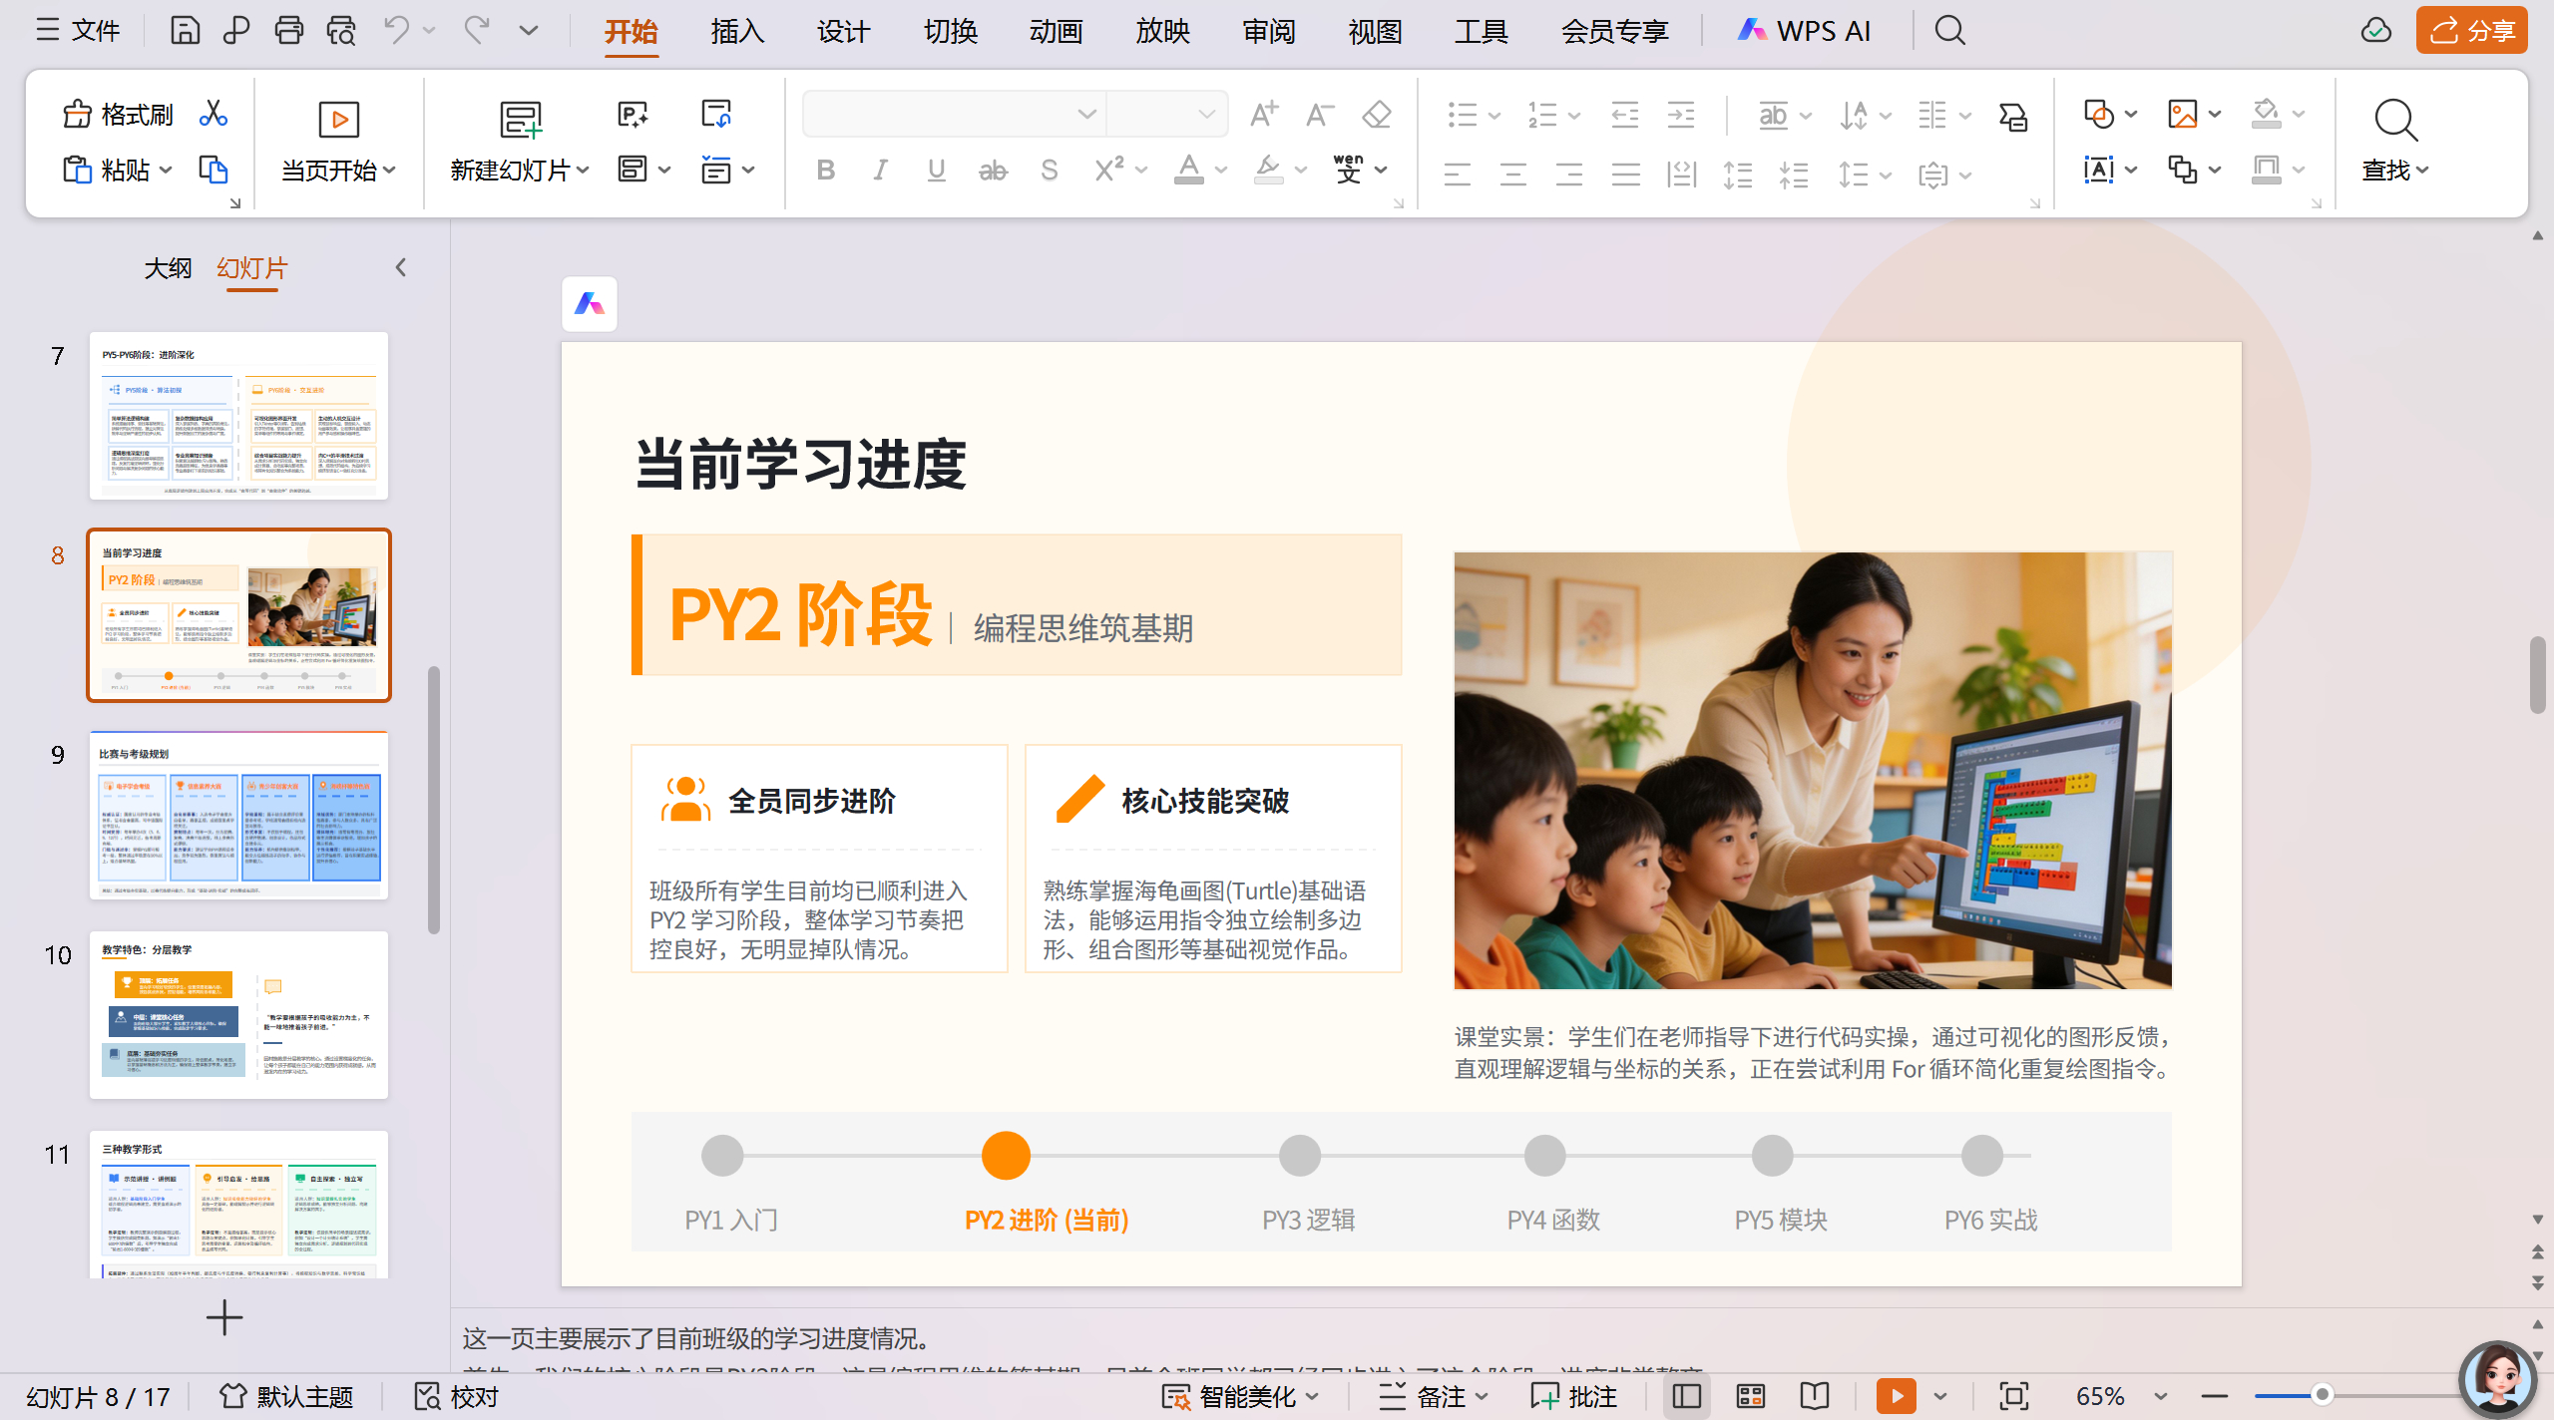Toggle Underline formatting
The height and width of the screenshot is (1420, 2554).
tap(936, 171)
